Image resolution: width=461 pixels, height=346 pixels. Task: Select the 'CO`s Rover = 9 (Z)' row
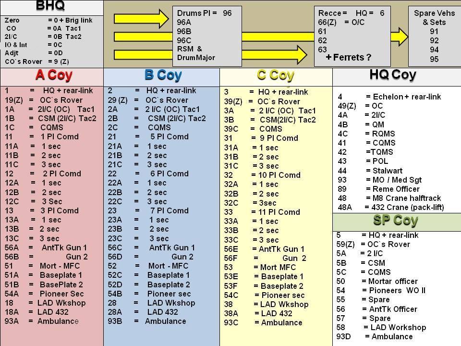37,62
